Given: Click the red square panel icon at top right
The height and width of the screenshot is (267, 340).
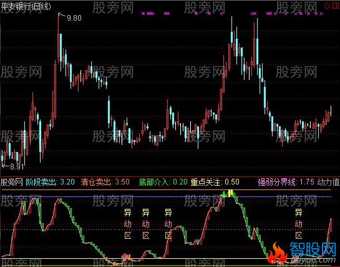Looking at the screenshot, I should [336, 6].
